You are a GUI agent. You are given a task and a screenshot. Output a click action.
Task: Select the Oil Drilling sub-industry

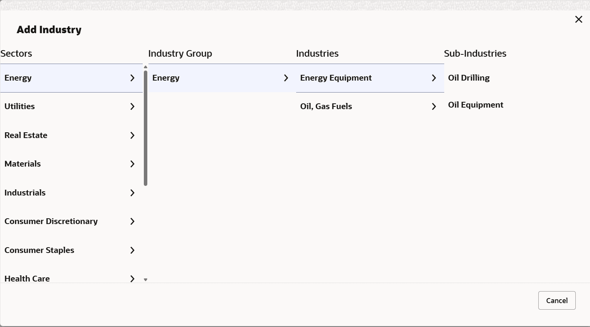469,78
